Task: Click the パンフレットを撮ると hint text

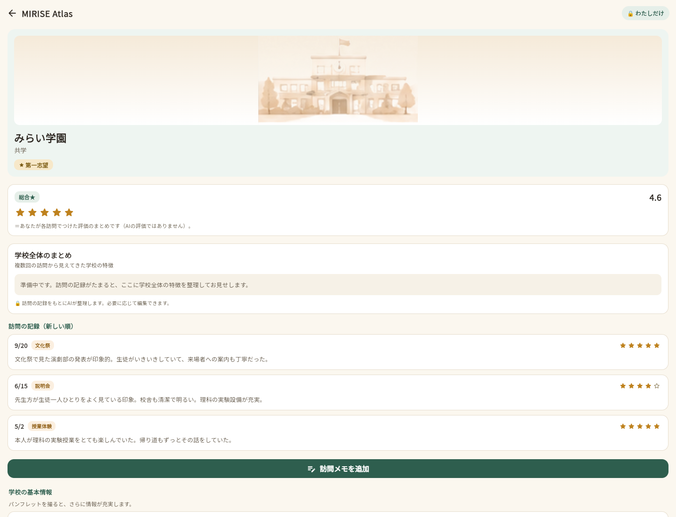Action: pyautogui.click(x=70, y=504)
